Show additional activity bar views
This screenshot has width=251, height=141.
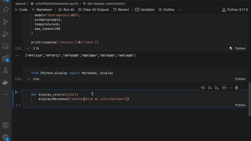(x=5, y=94)
